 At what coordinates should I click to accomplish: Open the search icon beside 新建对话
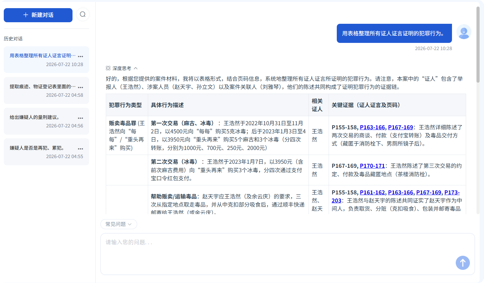(x=83, y=14)
